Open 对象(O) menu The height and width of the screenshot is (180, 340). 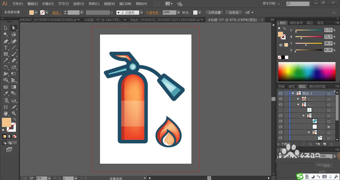pyautogui.click(x=48, y=4)
